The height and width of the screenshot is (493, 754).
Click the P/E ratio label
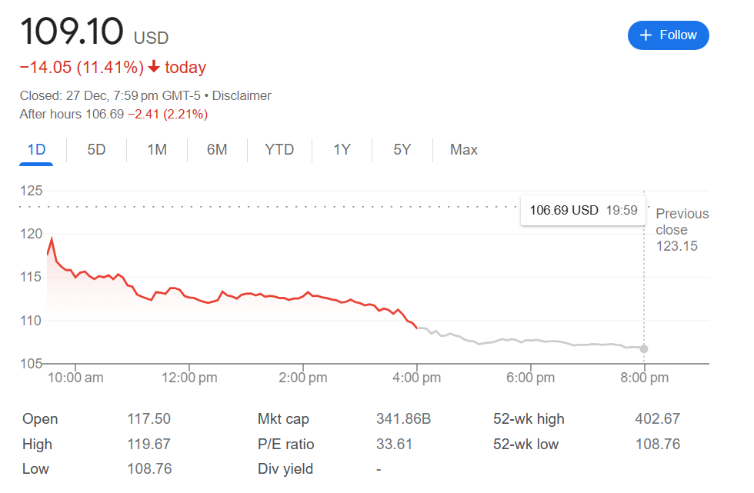[286, 445]
